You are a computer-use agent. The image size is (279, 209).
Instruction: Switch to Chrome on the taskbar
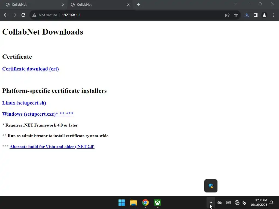[x=145, y=202]
